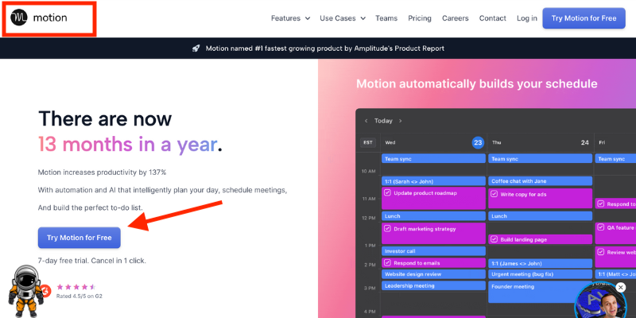The image size is (636, 318).
Task: Check off the QA feature task
Action: (601, 228)
